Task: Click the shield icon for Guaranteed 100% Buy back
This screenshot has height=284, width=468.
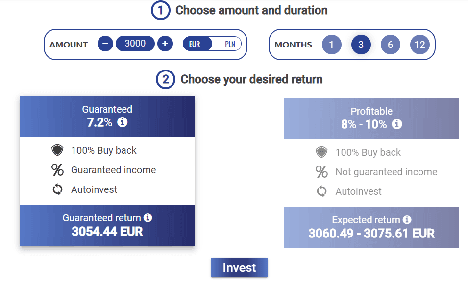Action: [x=57, y=150]
